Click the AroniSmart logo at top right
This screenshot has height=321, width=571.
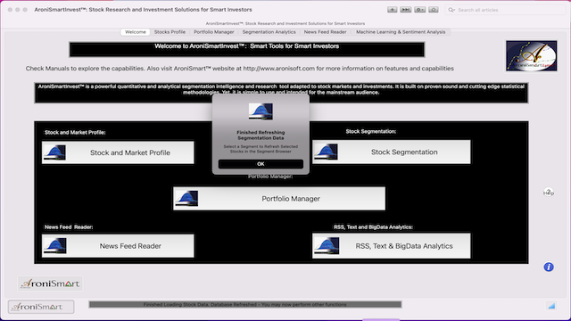(532, 55)
